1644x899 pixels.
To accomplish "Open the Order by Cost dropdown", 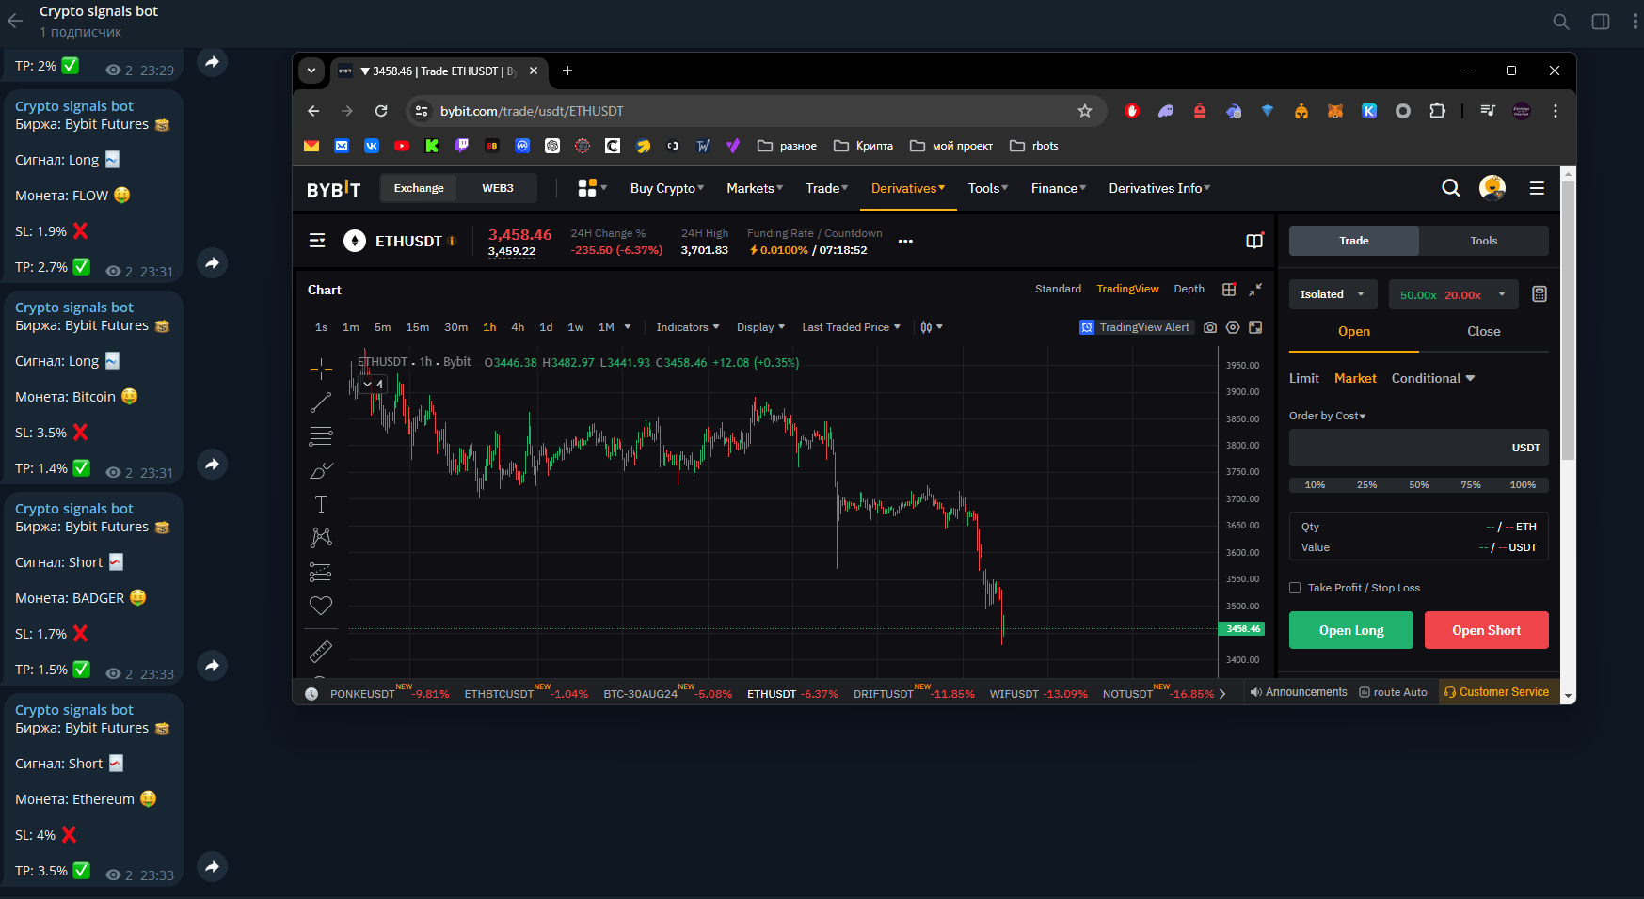I will 1327,416.
